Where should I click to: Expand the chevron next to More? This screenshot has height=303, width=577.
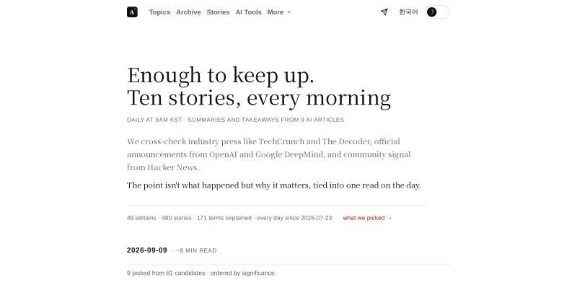point(289,12)
